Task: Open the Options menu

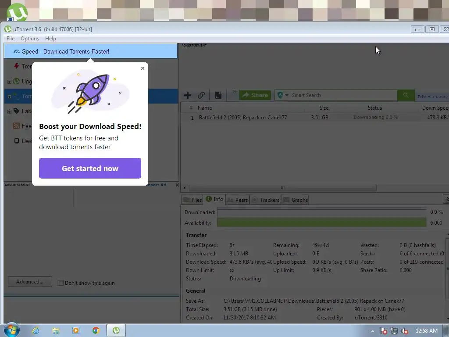Action: click(30, 39)
